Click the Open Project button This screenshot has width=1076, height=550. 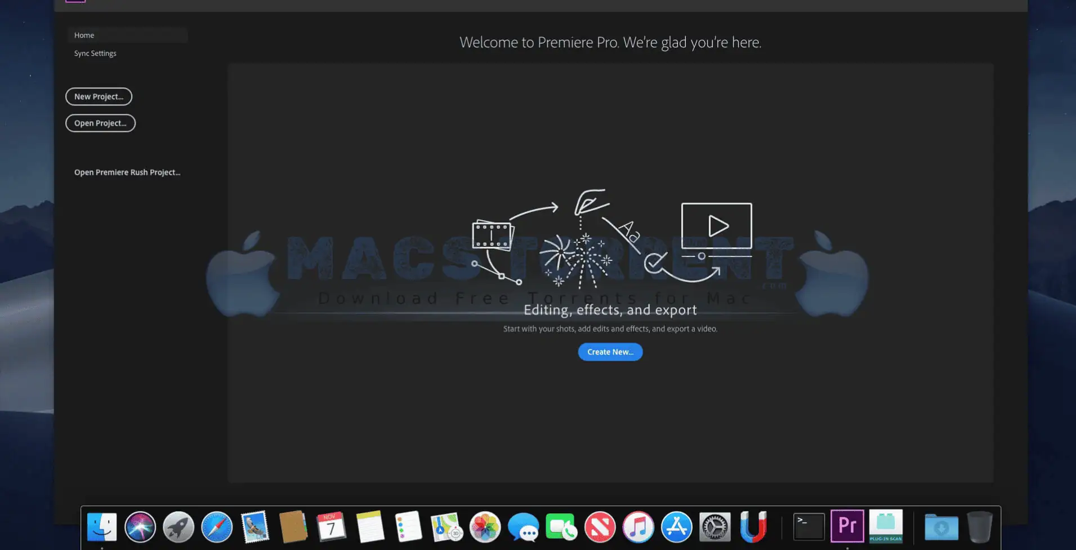pyautogui.click(x=100, y=123)
